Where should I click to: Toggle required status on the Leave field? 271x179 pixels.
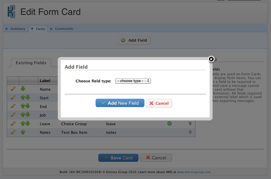(x=169, y=123)
